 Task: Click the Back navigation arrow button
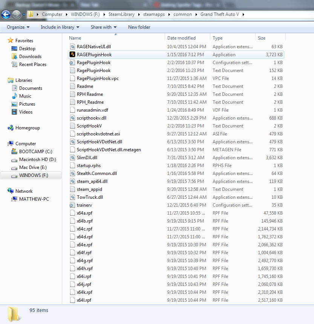click(x=6, y=14)
